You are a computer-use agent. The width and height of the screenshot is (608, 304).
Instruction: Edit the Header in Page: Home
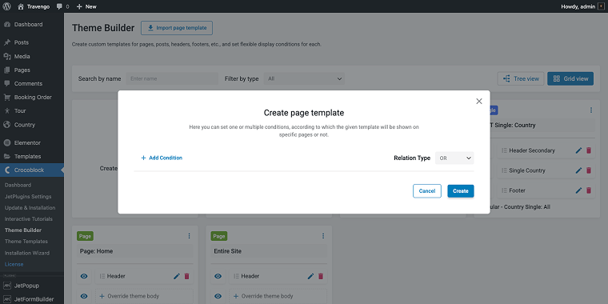pyautogui.click(x=177, y=276)
